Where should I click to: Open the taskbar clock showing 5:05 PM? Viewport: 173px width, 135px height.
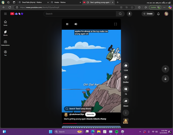point(164,132)
